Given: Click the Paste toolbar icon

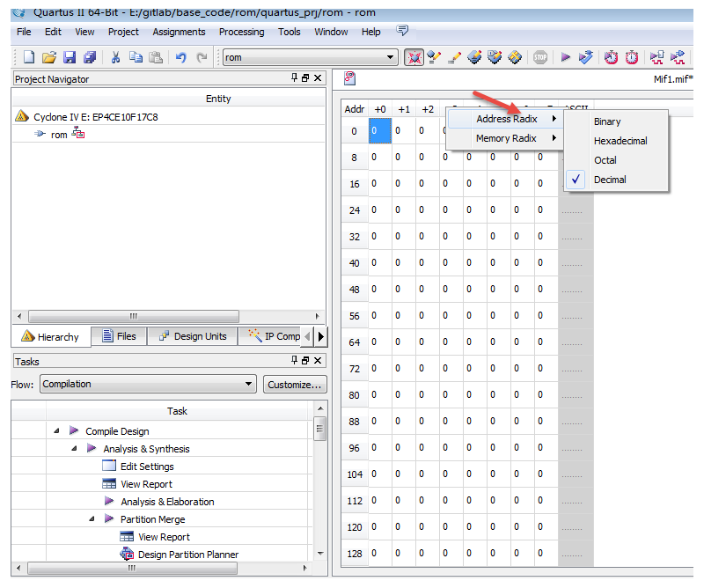Looking at the screenshot, I should coord(156,57).
